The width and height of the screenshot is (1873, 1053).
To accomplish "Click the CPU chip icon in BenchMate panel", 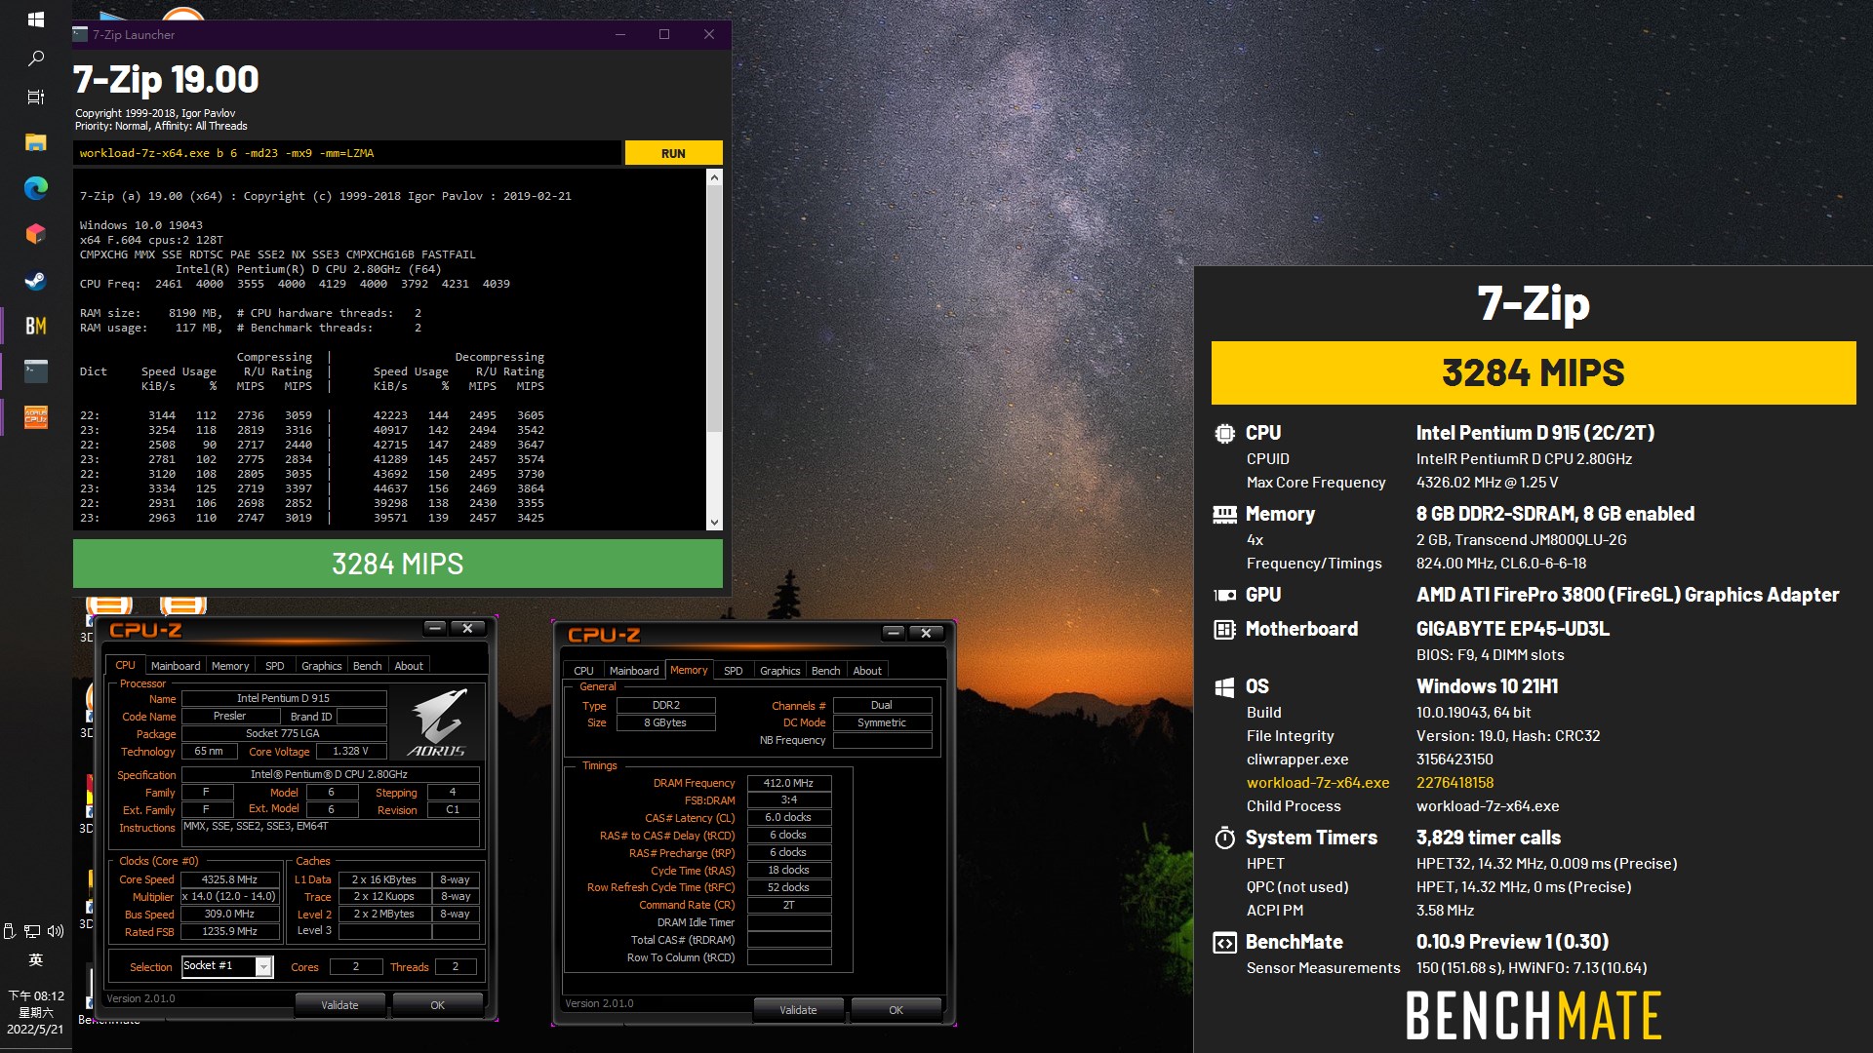I will 1224,433.
